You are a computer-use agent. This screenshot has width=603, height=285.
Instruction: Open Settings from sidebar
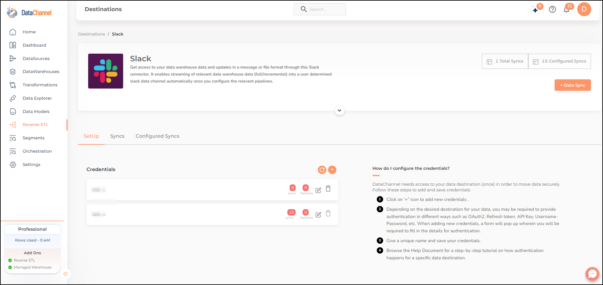tap(31, 164)
